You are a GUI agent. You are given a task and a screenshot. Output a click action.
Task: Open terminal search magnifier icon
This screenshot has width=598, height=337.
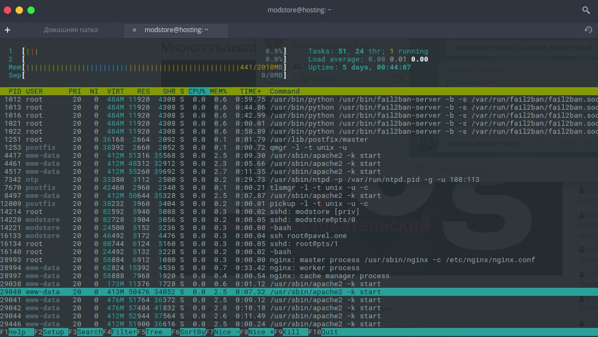pos(586,10)
